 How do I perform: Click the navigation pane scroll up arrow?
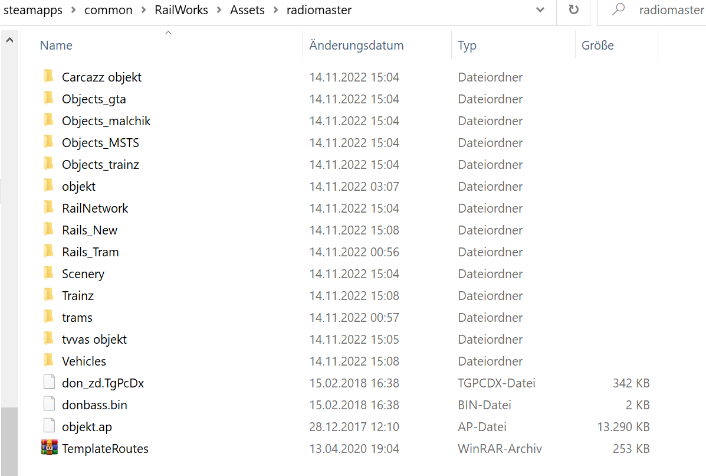click(9, 40)
